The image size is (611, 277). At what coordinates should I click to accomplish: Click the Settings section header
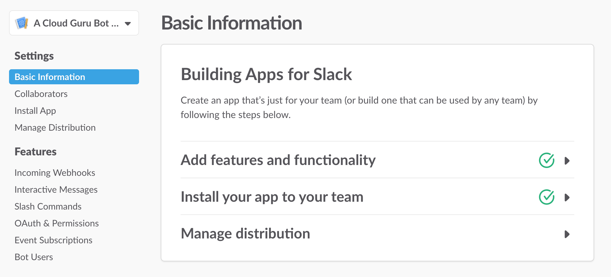[34, 56]
